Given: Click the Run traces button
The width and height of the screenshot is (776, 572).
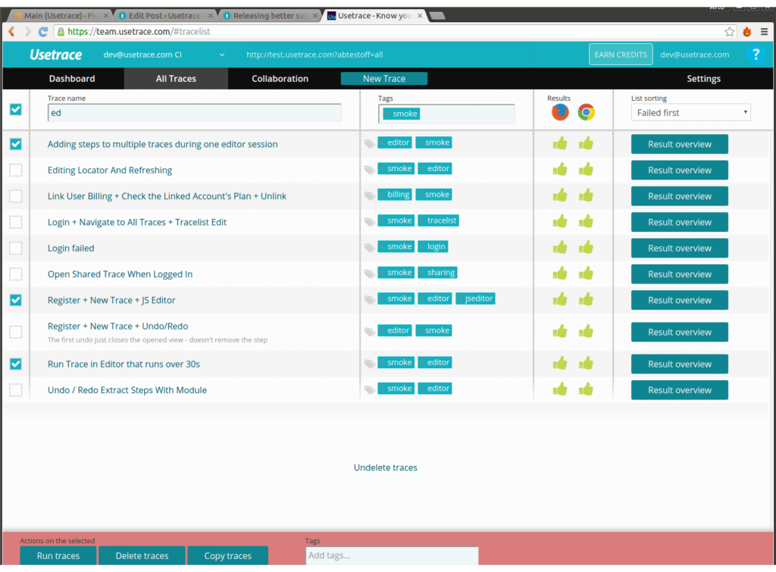Looking at the screenshot, I should tap(58, 556).
